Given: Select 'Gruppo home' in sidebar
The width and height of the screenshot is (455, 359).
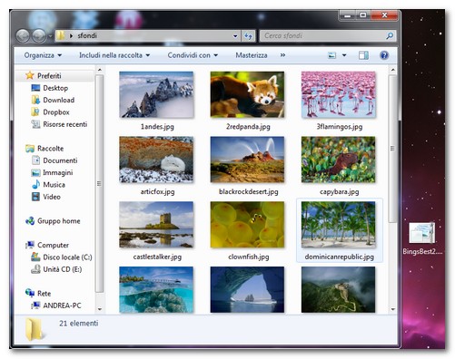Looking at the screenshot, I should (x=59, y=221).
